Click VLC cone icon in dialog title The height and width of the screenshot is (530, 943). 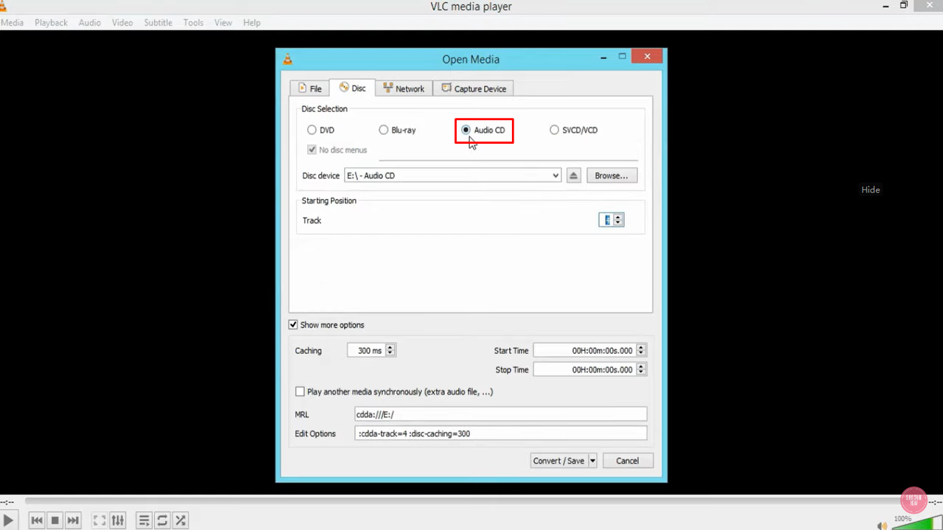tap(288, 59)
